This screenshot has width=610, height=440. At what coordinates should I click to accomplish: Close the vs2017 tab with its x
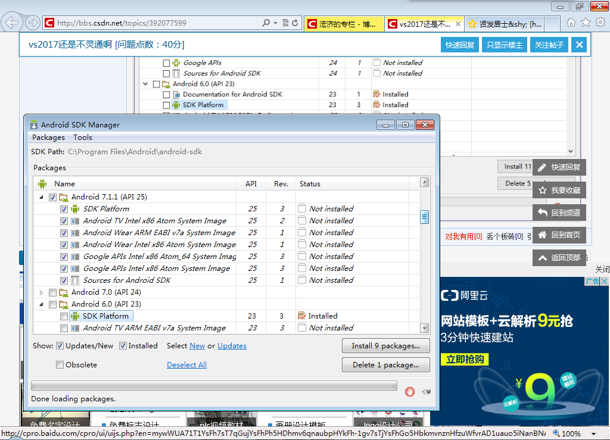coord(458,24)
